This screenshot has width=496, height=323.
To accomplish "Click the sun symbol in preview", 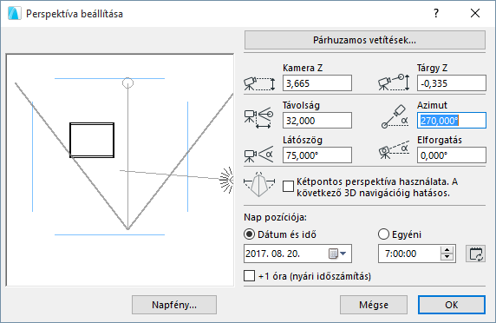I will (226, 180).
